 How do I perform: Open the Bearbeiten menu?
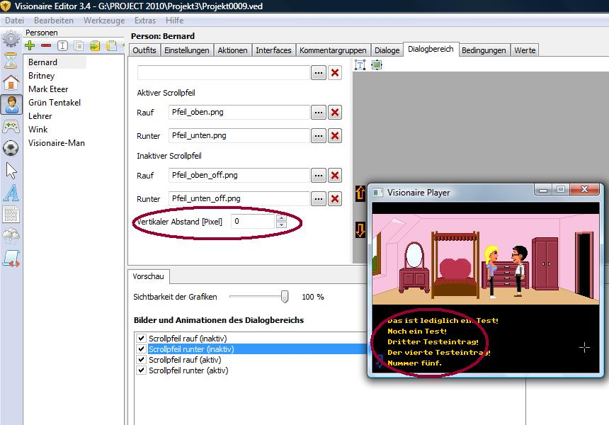pos(54,21)
